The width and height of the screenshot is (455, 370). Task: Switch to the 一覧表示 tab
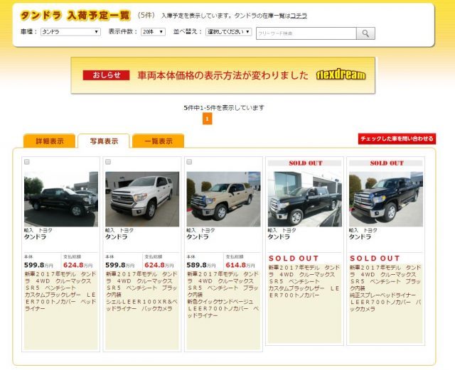(158, 141)
